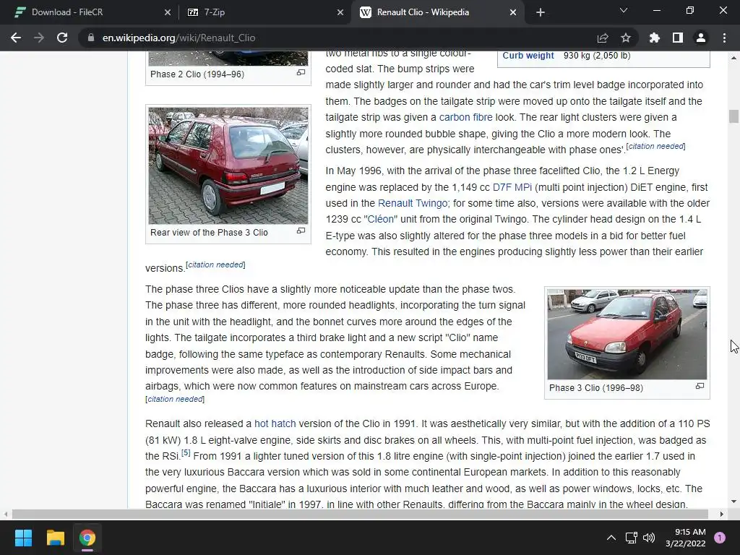This screenshot has height=555, width=740.
Task: Bookmark this page with the star icon
Action: click(626, 38)
